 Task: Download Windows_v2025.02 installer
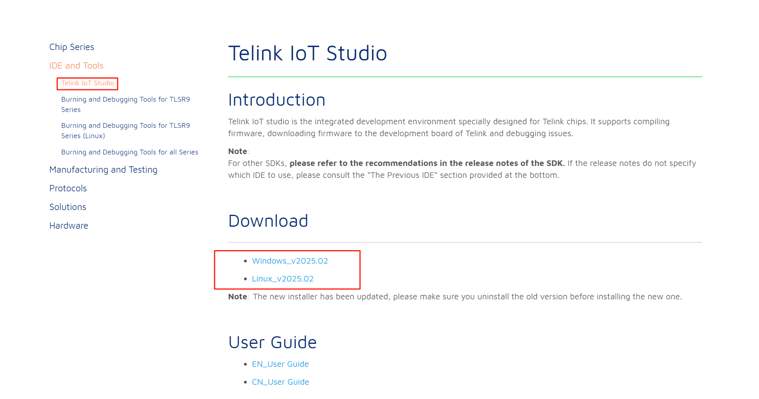click(290, 261)
